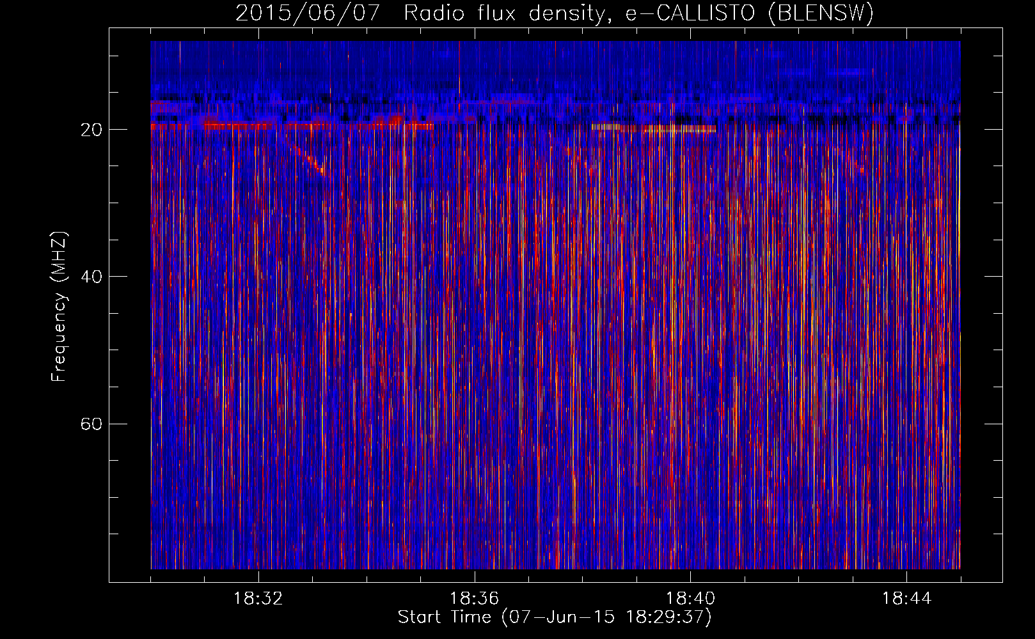This screenshot has width=1035, height=639.
Task: Click the 18:36 time axis label
Action: [474, 599]
